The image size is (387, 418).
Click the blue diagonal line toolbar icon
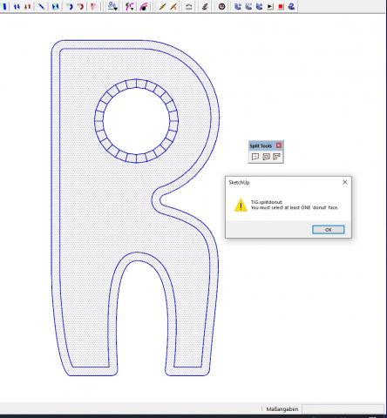click(x=42, y=6)
